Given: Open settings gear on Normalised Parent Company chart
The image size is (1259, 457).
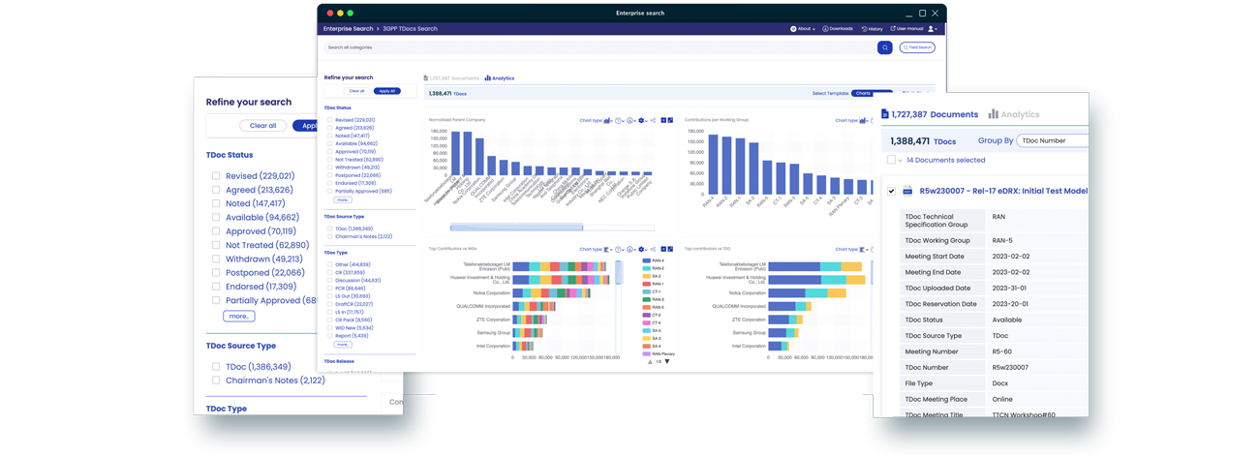Looking at the screenshot, I should [x=641, y=121].
